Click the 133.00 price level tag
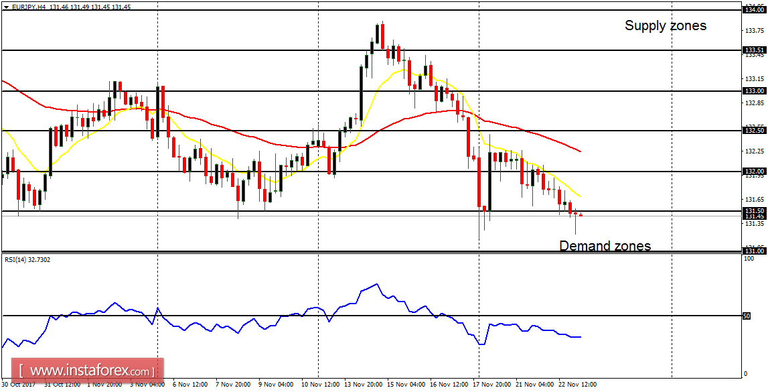 click(x=755, y=90)
